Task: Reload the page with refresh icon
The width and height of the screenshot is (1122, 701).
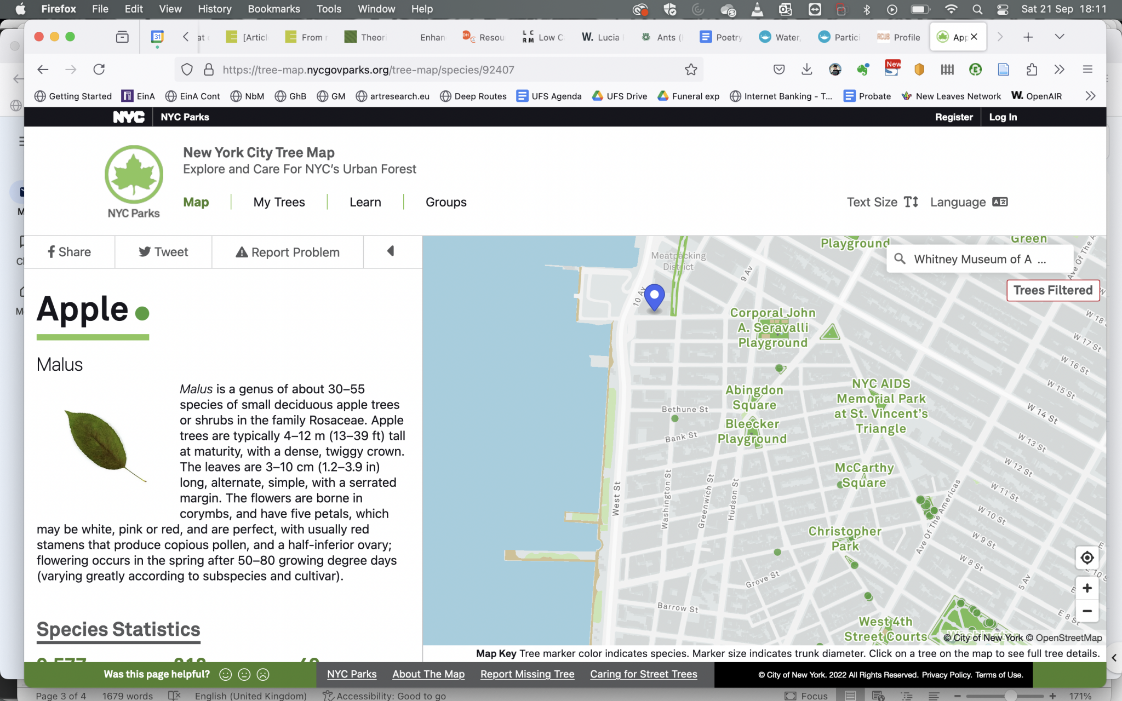Action: [99, 70]
